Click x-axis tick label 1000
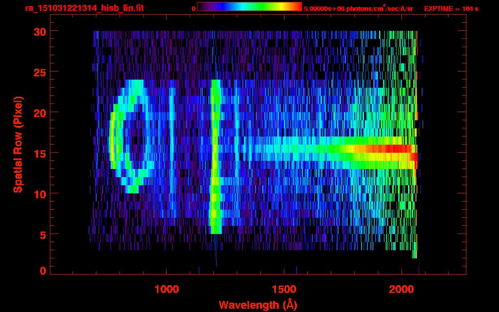Screen dimensions: 499x312 click(167, 289)
